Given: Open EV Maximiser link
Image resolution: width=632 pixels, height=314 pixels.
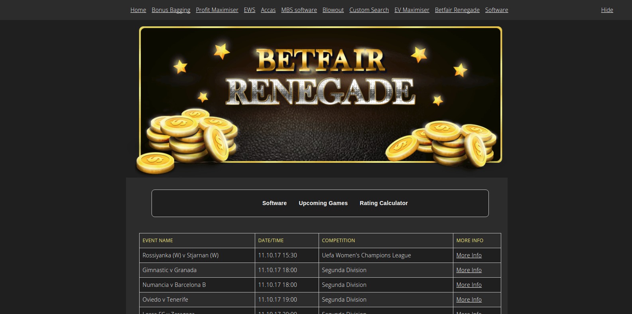Looking at the screenshot, I should point(412,10).
